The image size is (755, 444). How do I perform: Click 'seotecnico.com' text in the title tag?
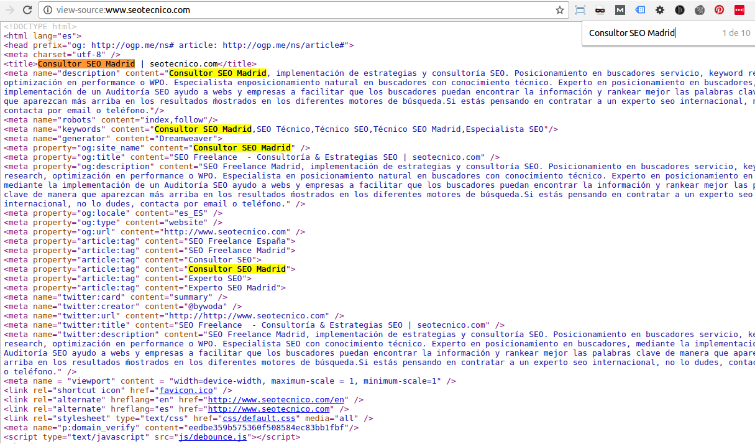coord(184,64)
